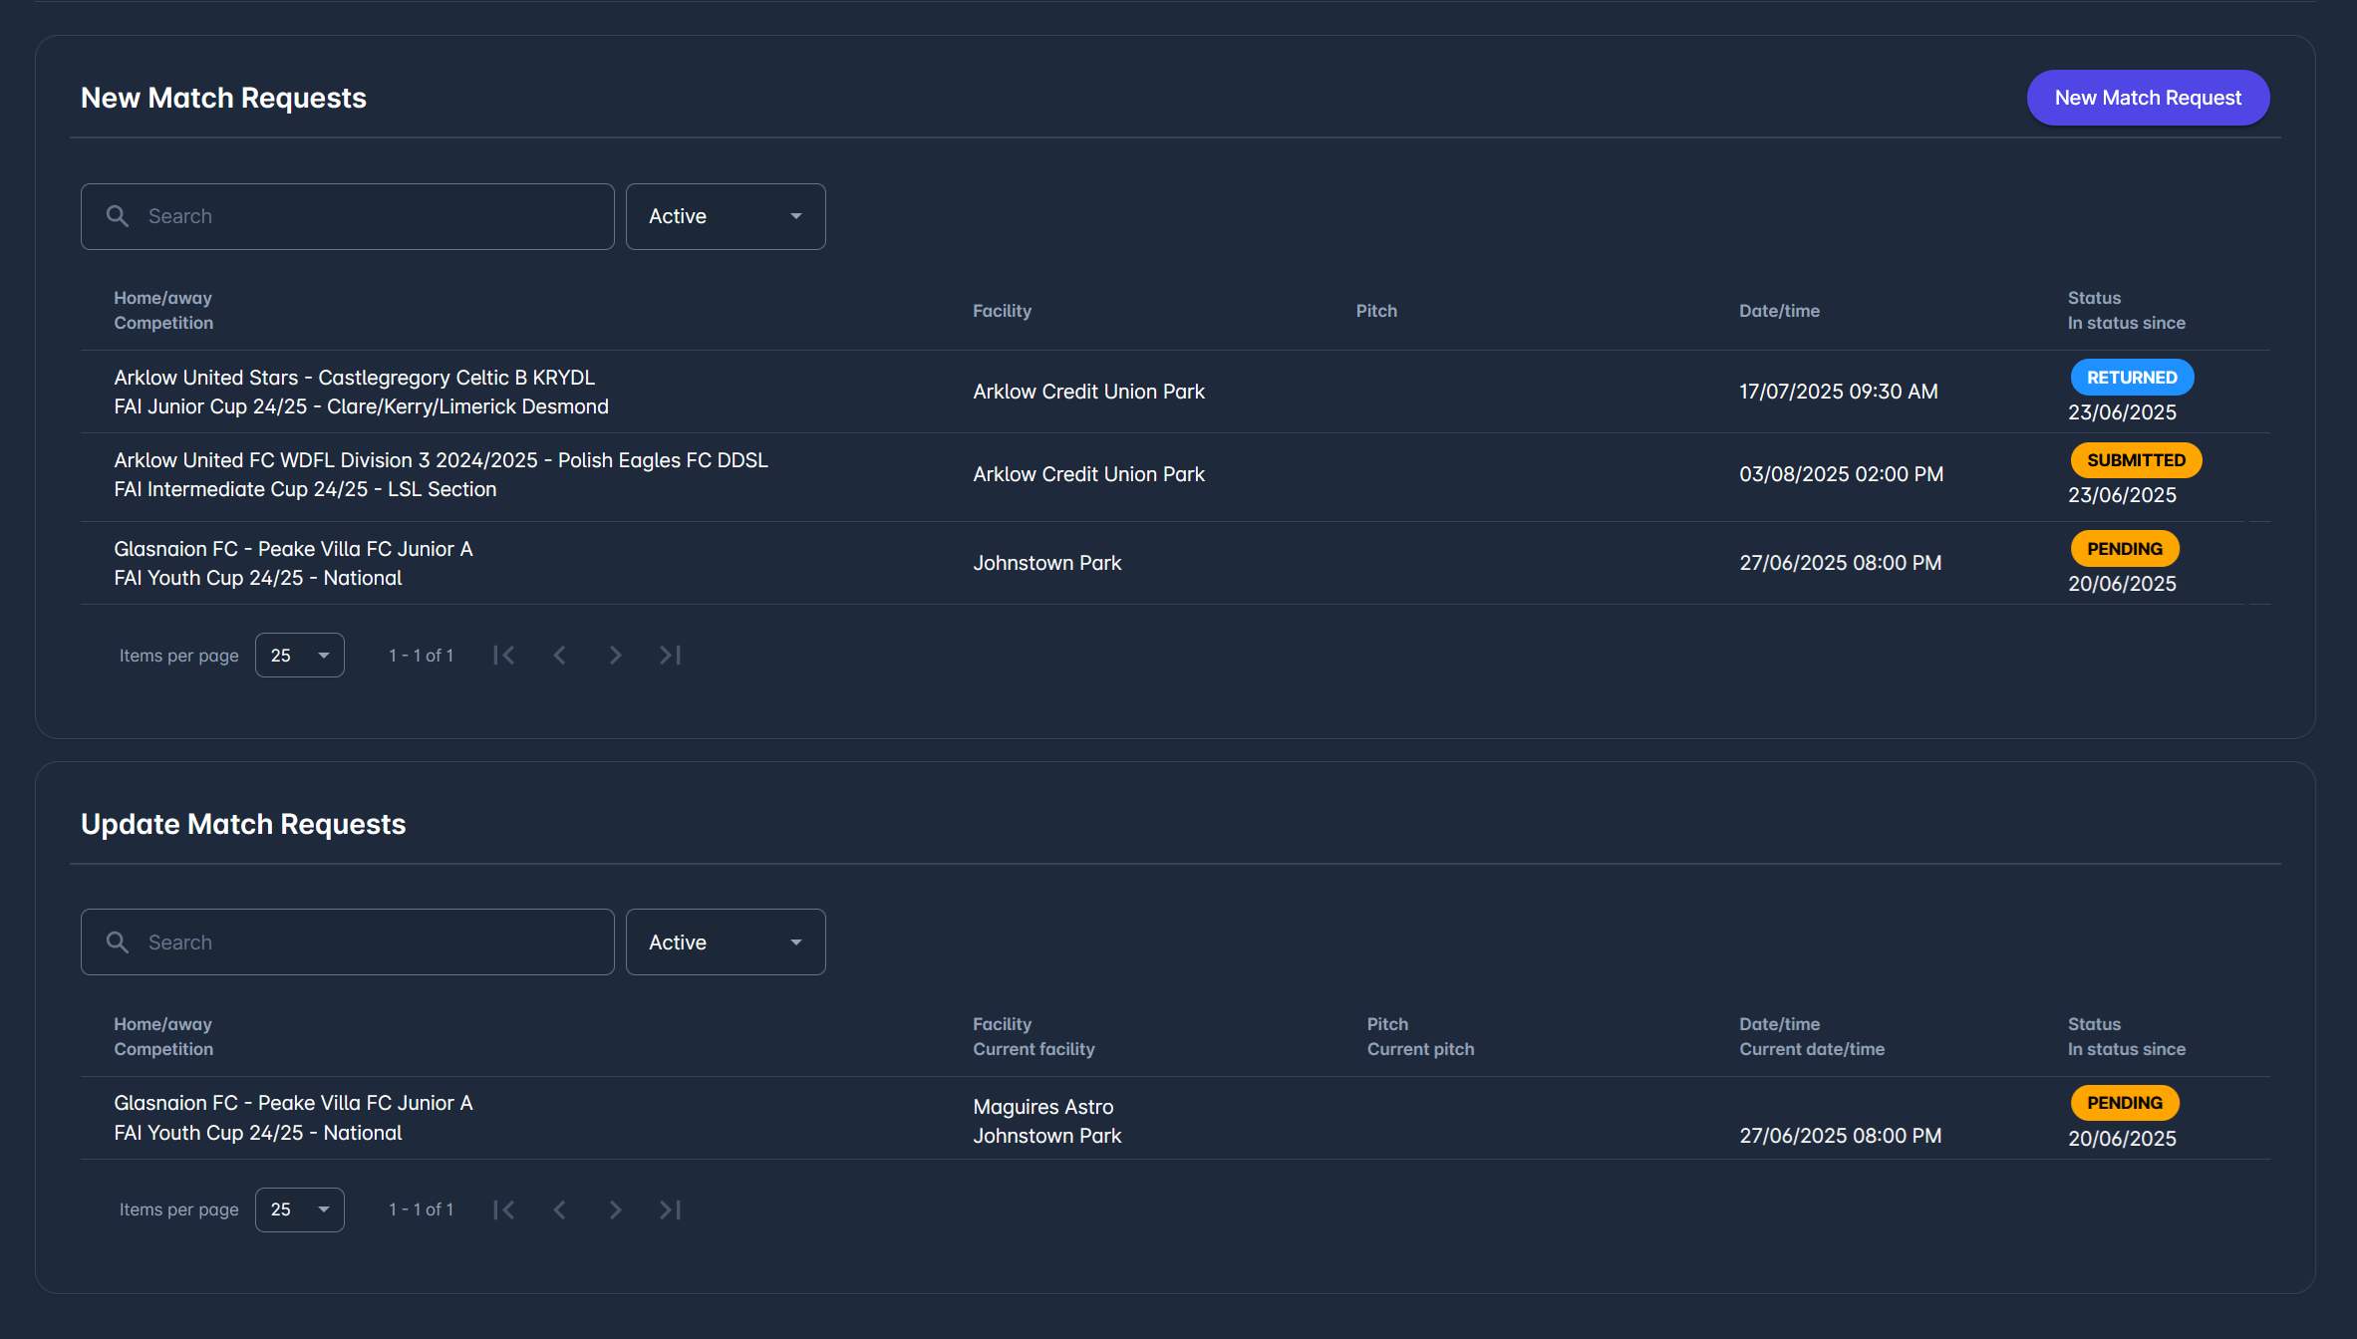Expand items per page selector in Update Match Requests
Screen dimensions: 2357x1339
pyautogui.click(x=299, y=1209)
